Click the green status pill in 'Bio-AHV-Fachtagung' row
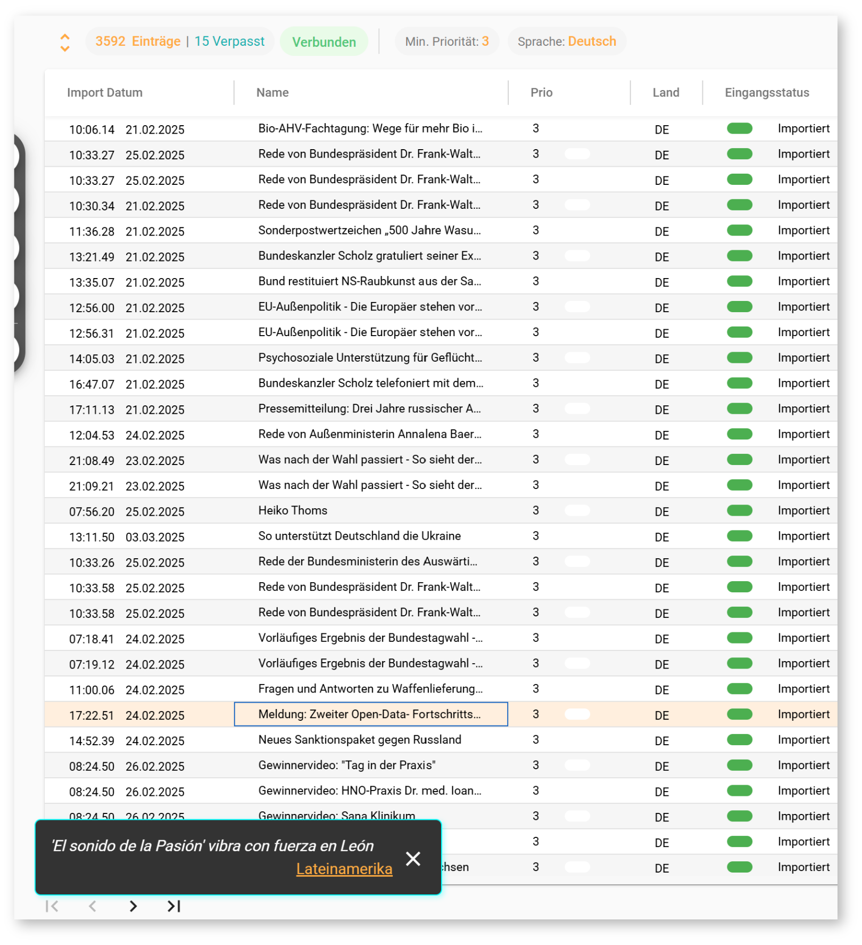862x945 pixels. (740, 128)
